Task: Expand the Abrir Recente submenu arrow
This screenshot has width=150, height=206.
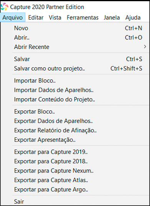Action: point(145,47)
